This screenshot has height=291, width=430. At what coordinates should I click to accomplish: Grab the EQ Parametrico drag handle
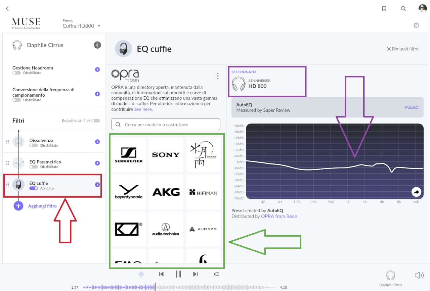click(x=8, y=163)
